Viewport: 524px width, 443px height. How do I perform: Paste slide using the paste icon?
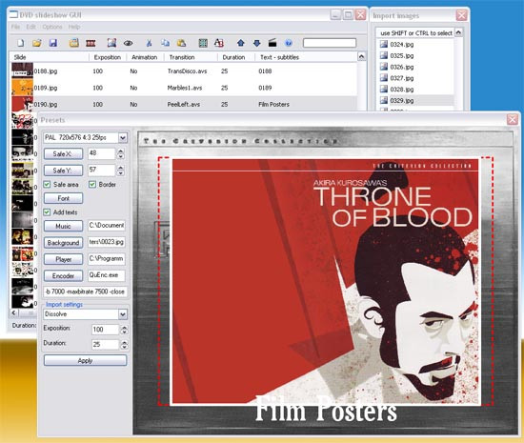pyautogui.click(x=181, y=43)
